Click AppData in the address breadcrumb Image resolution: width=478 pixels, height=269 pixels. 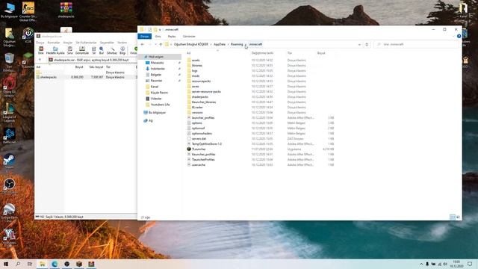tap(220, 44)
